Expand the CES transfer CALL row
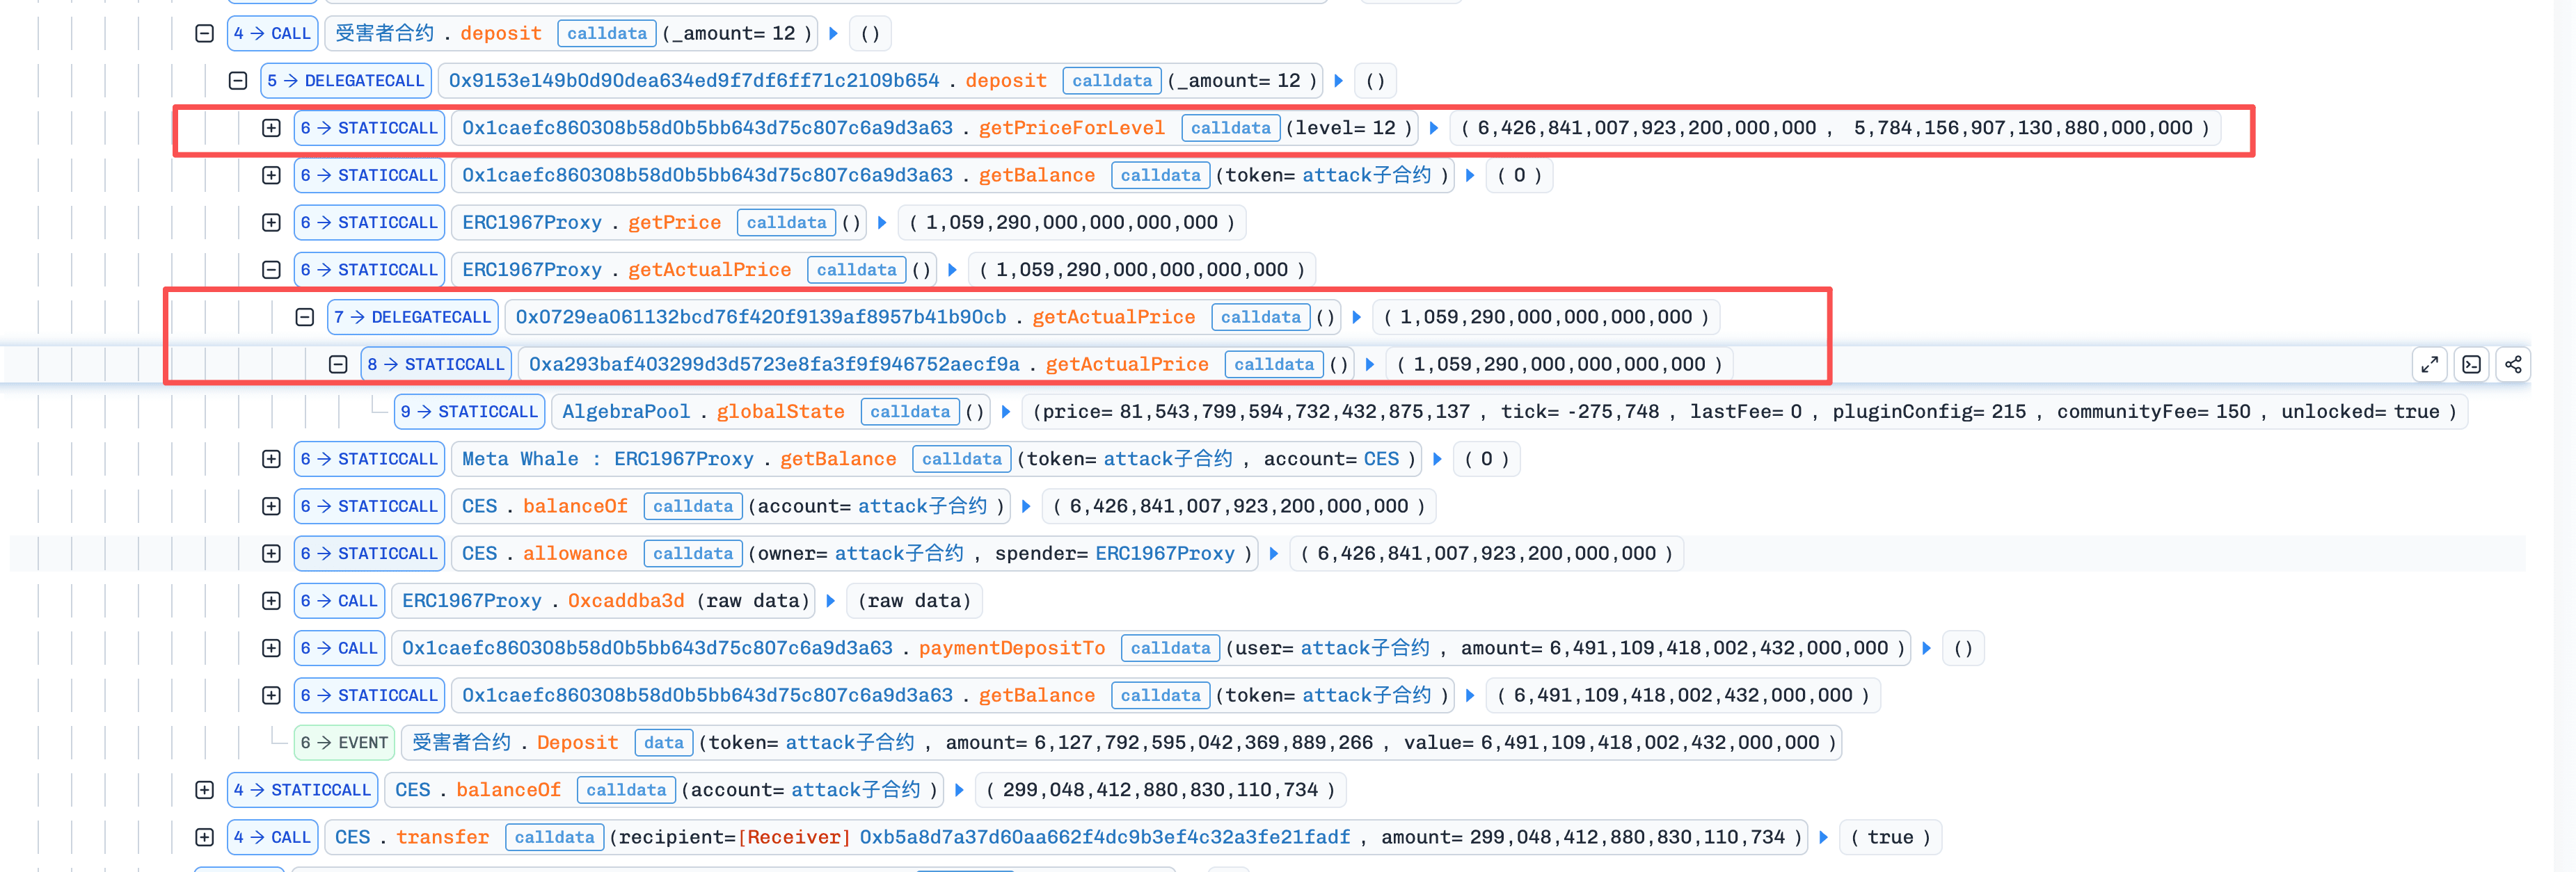This screenshot has height=872, width=2576. [x=204, y=837]
